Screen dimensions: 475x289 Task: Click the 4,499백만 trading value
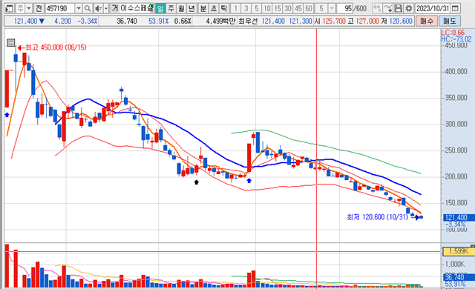(x=220, y=21)
